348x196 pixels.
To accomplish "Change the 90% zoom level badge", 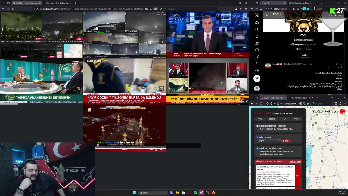I will point(156,9).
